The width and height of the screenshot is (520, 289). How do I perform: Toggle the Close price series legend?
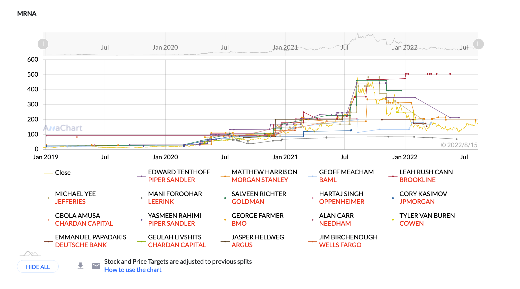coord(57,173)
